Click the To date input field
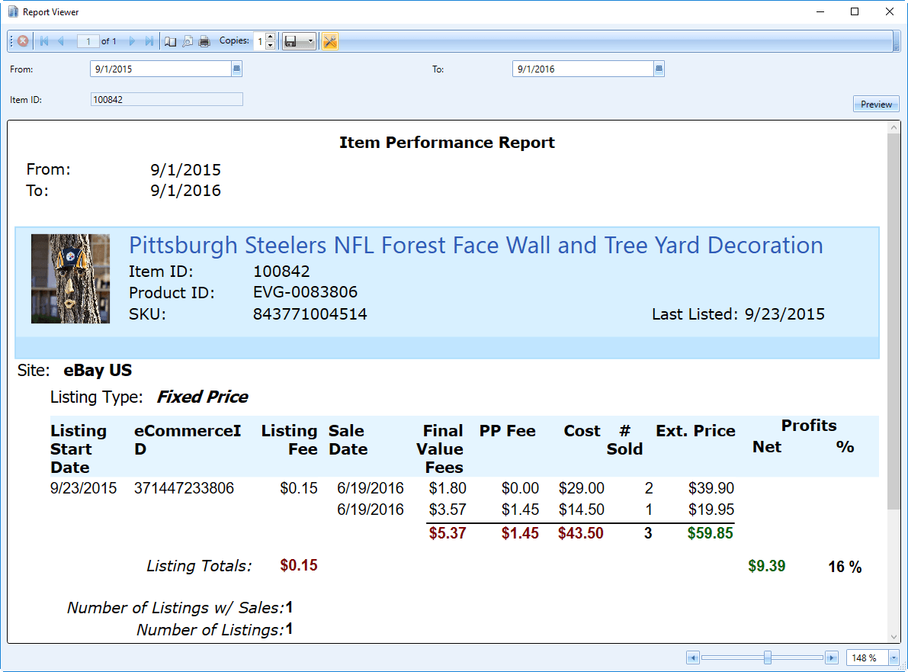Screen dimensions: 908x672 coord(583,69)
